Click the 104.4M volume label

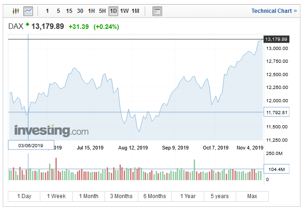coord(277,169)
